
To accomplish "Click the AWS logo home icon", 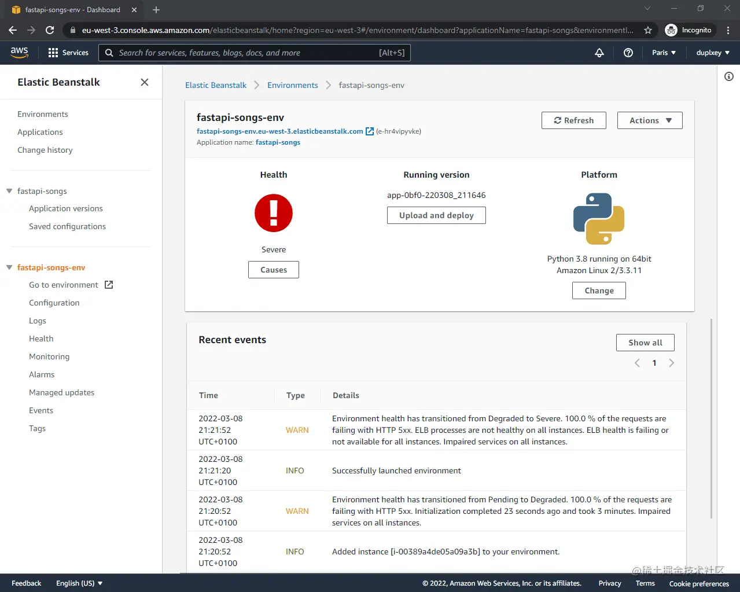I will [x=19, y=52].
